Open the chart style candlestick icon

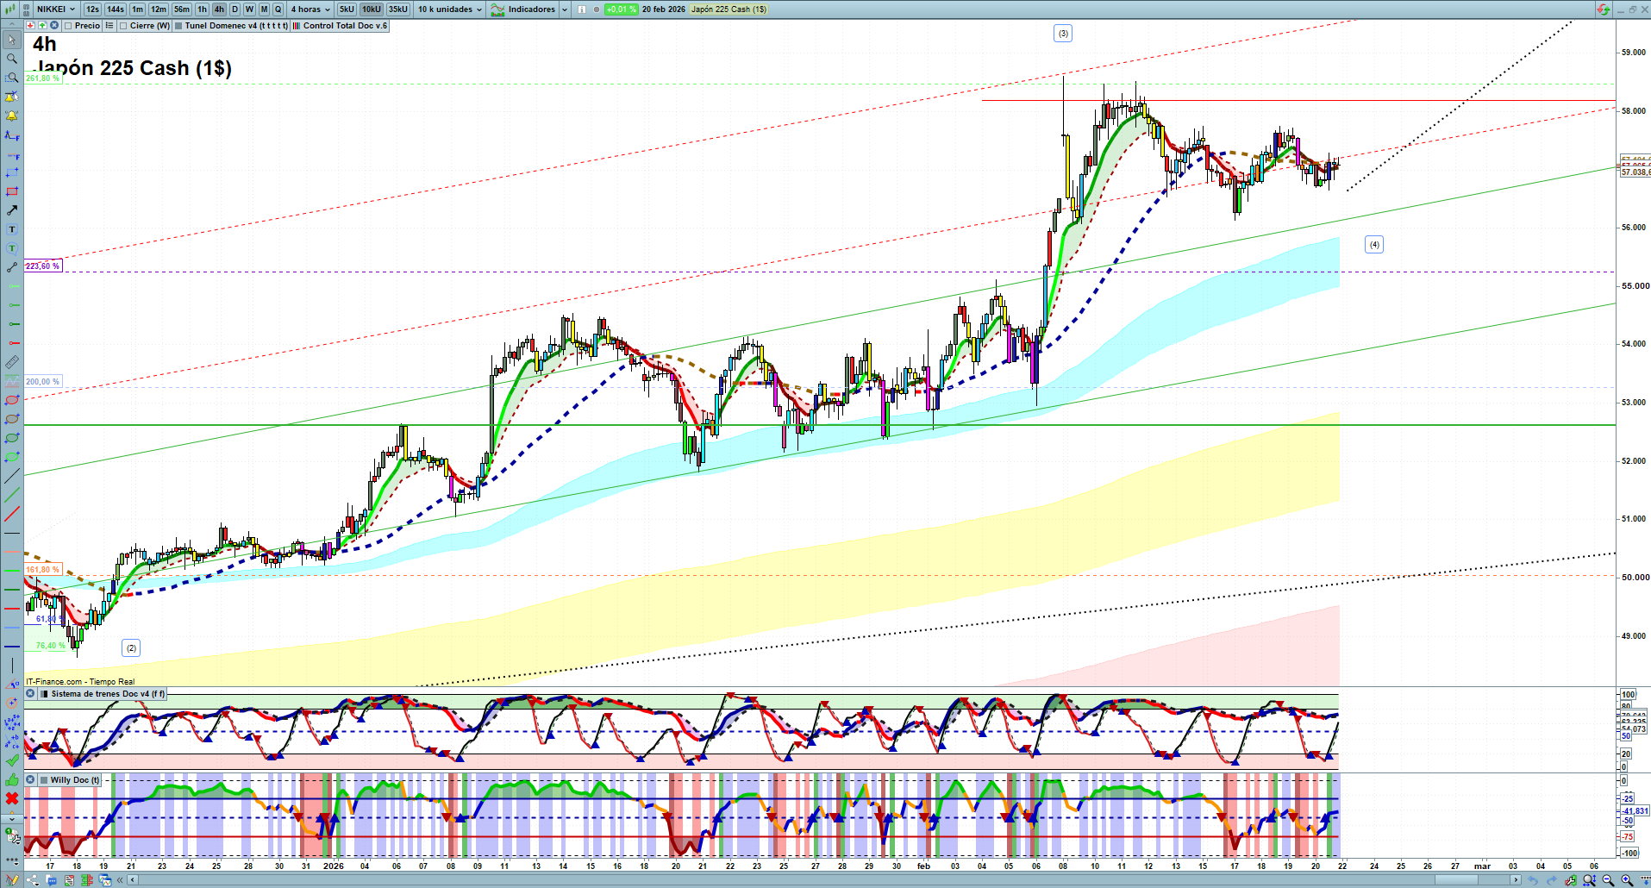point(10,9)
